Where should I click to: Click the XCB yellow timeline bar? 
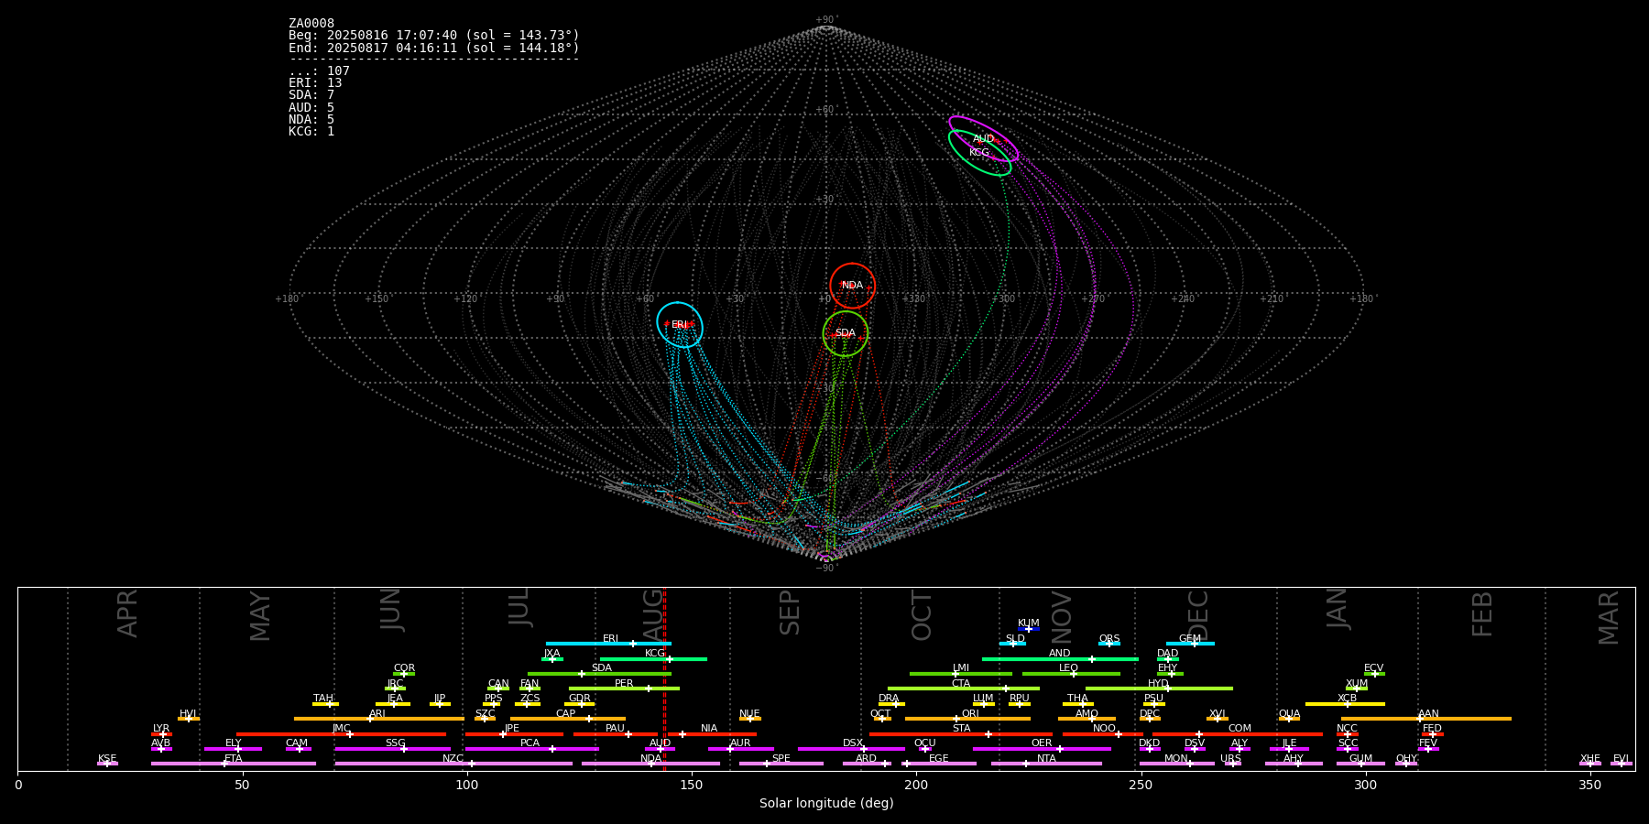point(1345,704)
